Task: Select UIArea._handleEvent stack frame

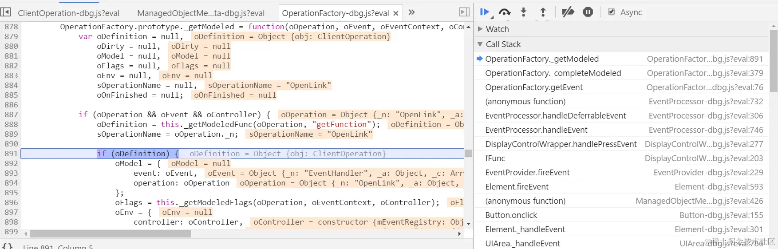Action: click(x=621, y=243)
